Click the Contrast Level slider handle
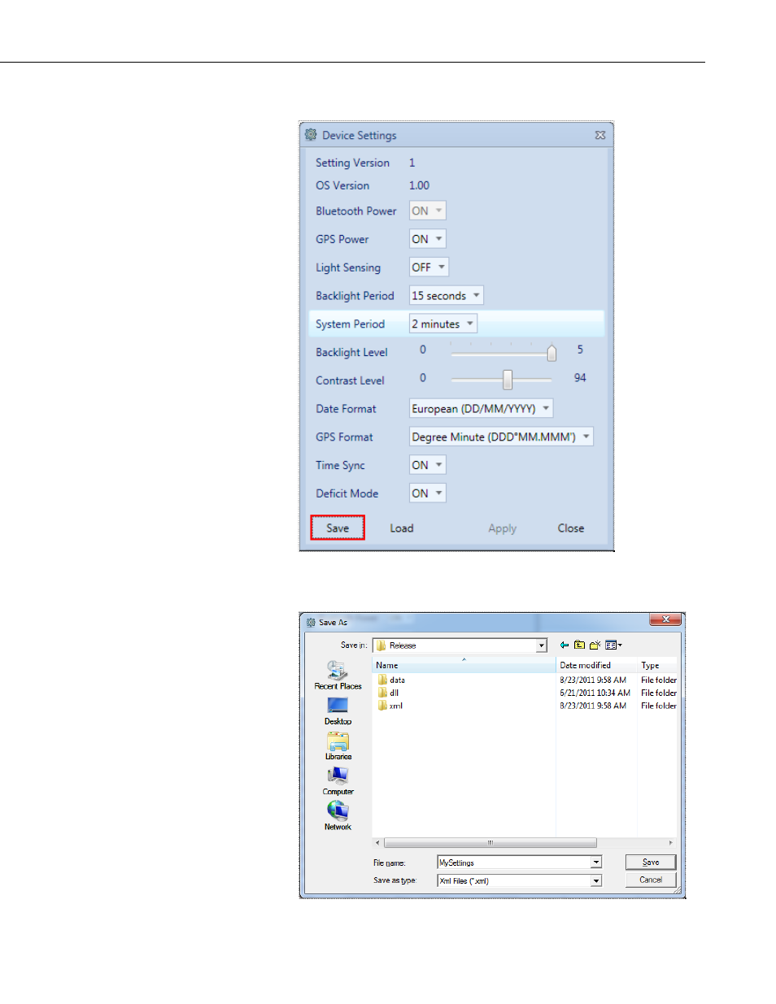The image size is (776, 1004). pos(508,380)
